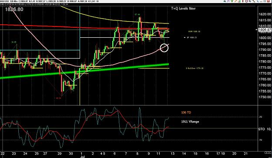Click the 1775.00 price axis label
Screen dimensions: 272x158
pyautogui.click(x=265, y=67)
